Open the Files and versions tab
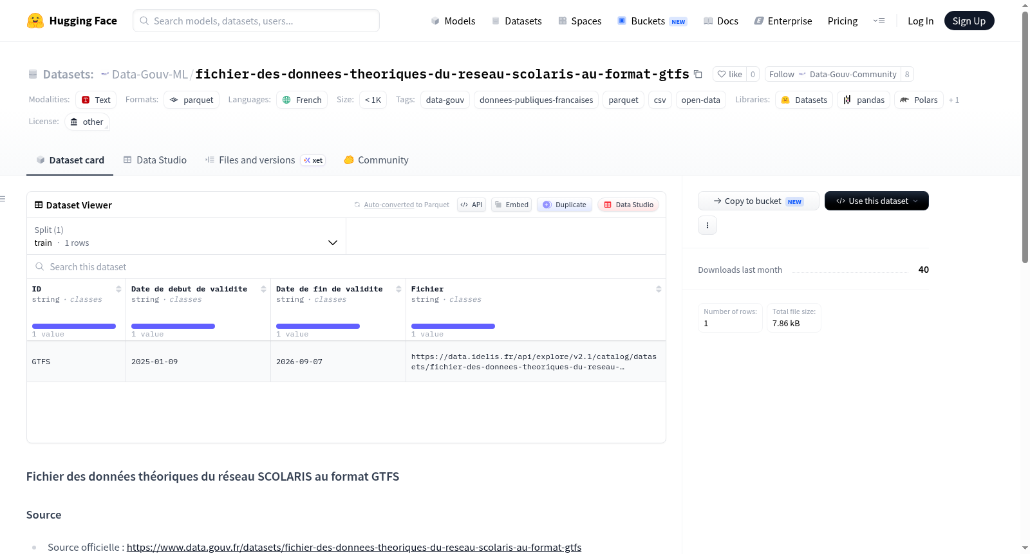 pyautogui.click(x=265, y=160)
